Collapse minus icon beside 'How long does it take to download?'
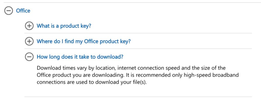261x100 pixels. click(x=29, y=57)
